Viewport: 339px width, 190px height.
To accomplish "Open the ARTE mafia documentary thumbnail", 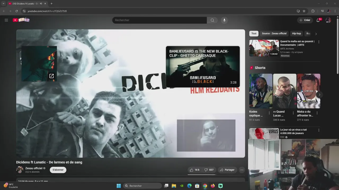I will [264, 48].
